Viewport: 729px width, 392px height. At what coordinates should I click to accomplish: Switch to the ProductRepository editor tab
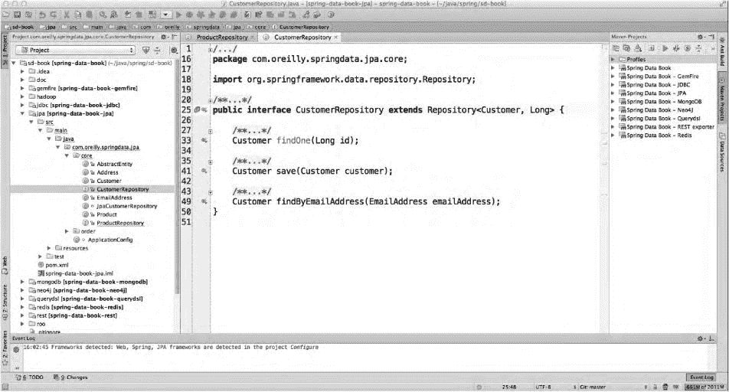221,37
